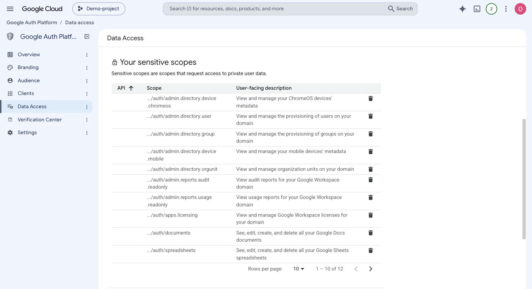Open the rows per page dropdown
Screen dimensions: 532x289
click(299, 269)
